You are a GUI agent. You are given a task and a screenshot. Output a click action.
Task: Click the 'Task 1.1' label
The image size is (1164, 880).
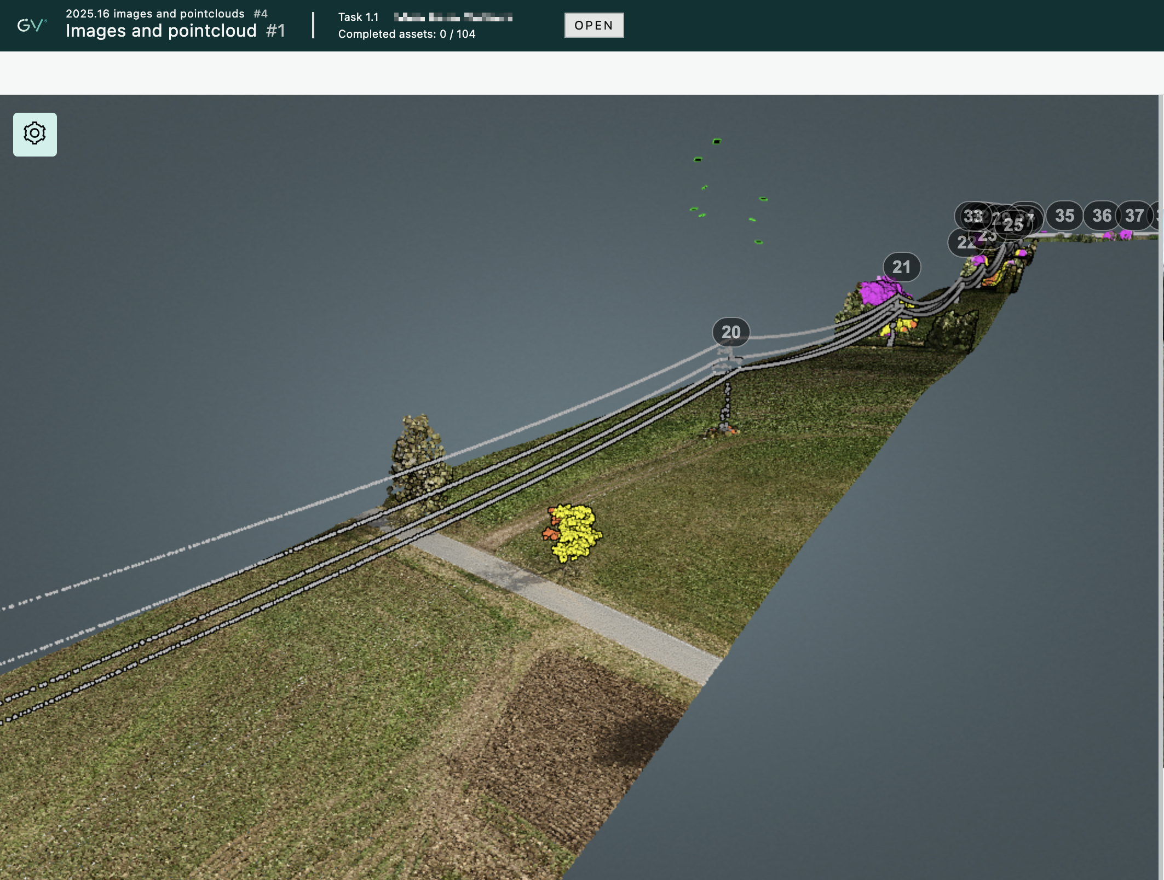coord(358,17)
